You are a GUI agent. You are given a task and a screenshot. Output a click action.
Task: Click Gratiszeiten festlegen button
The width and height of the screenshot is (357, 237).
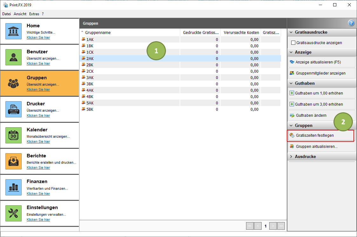321,135
